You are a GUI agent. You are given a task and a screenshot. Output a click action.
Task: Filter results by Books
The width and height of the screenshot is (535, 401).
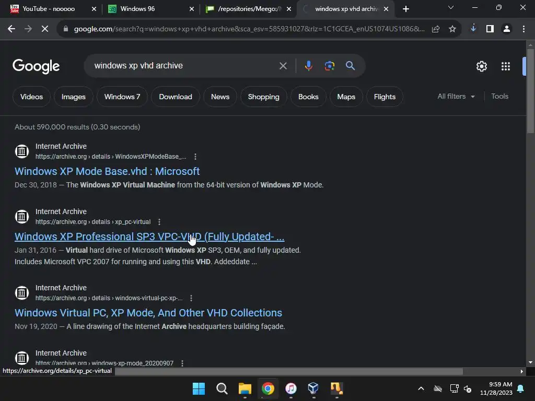point(308,97)
